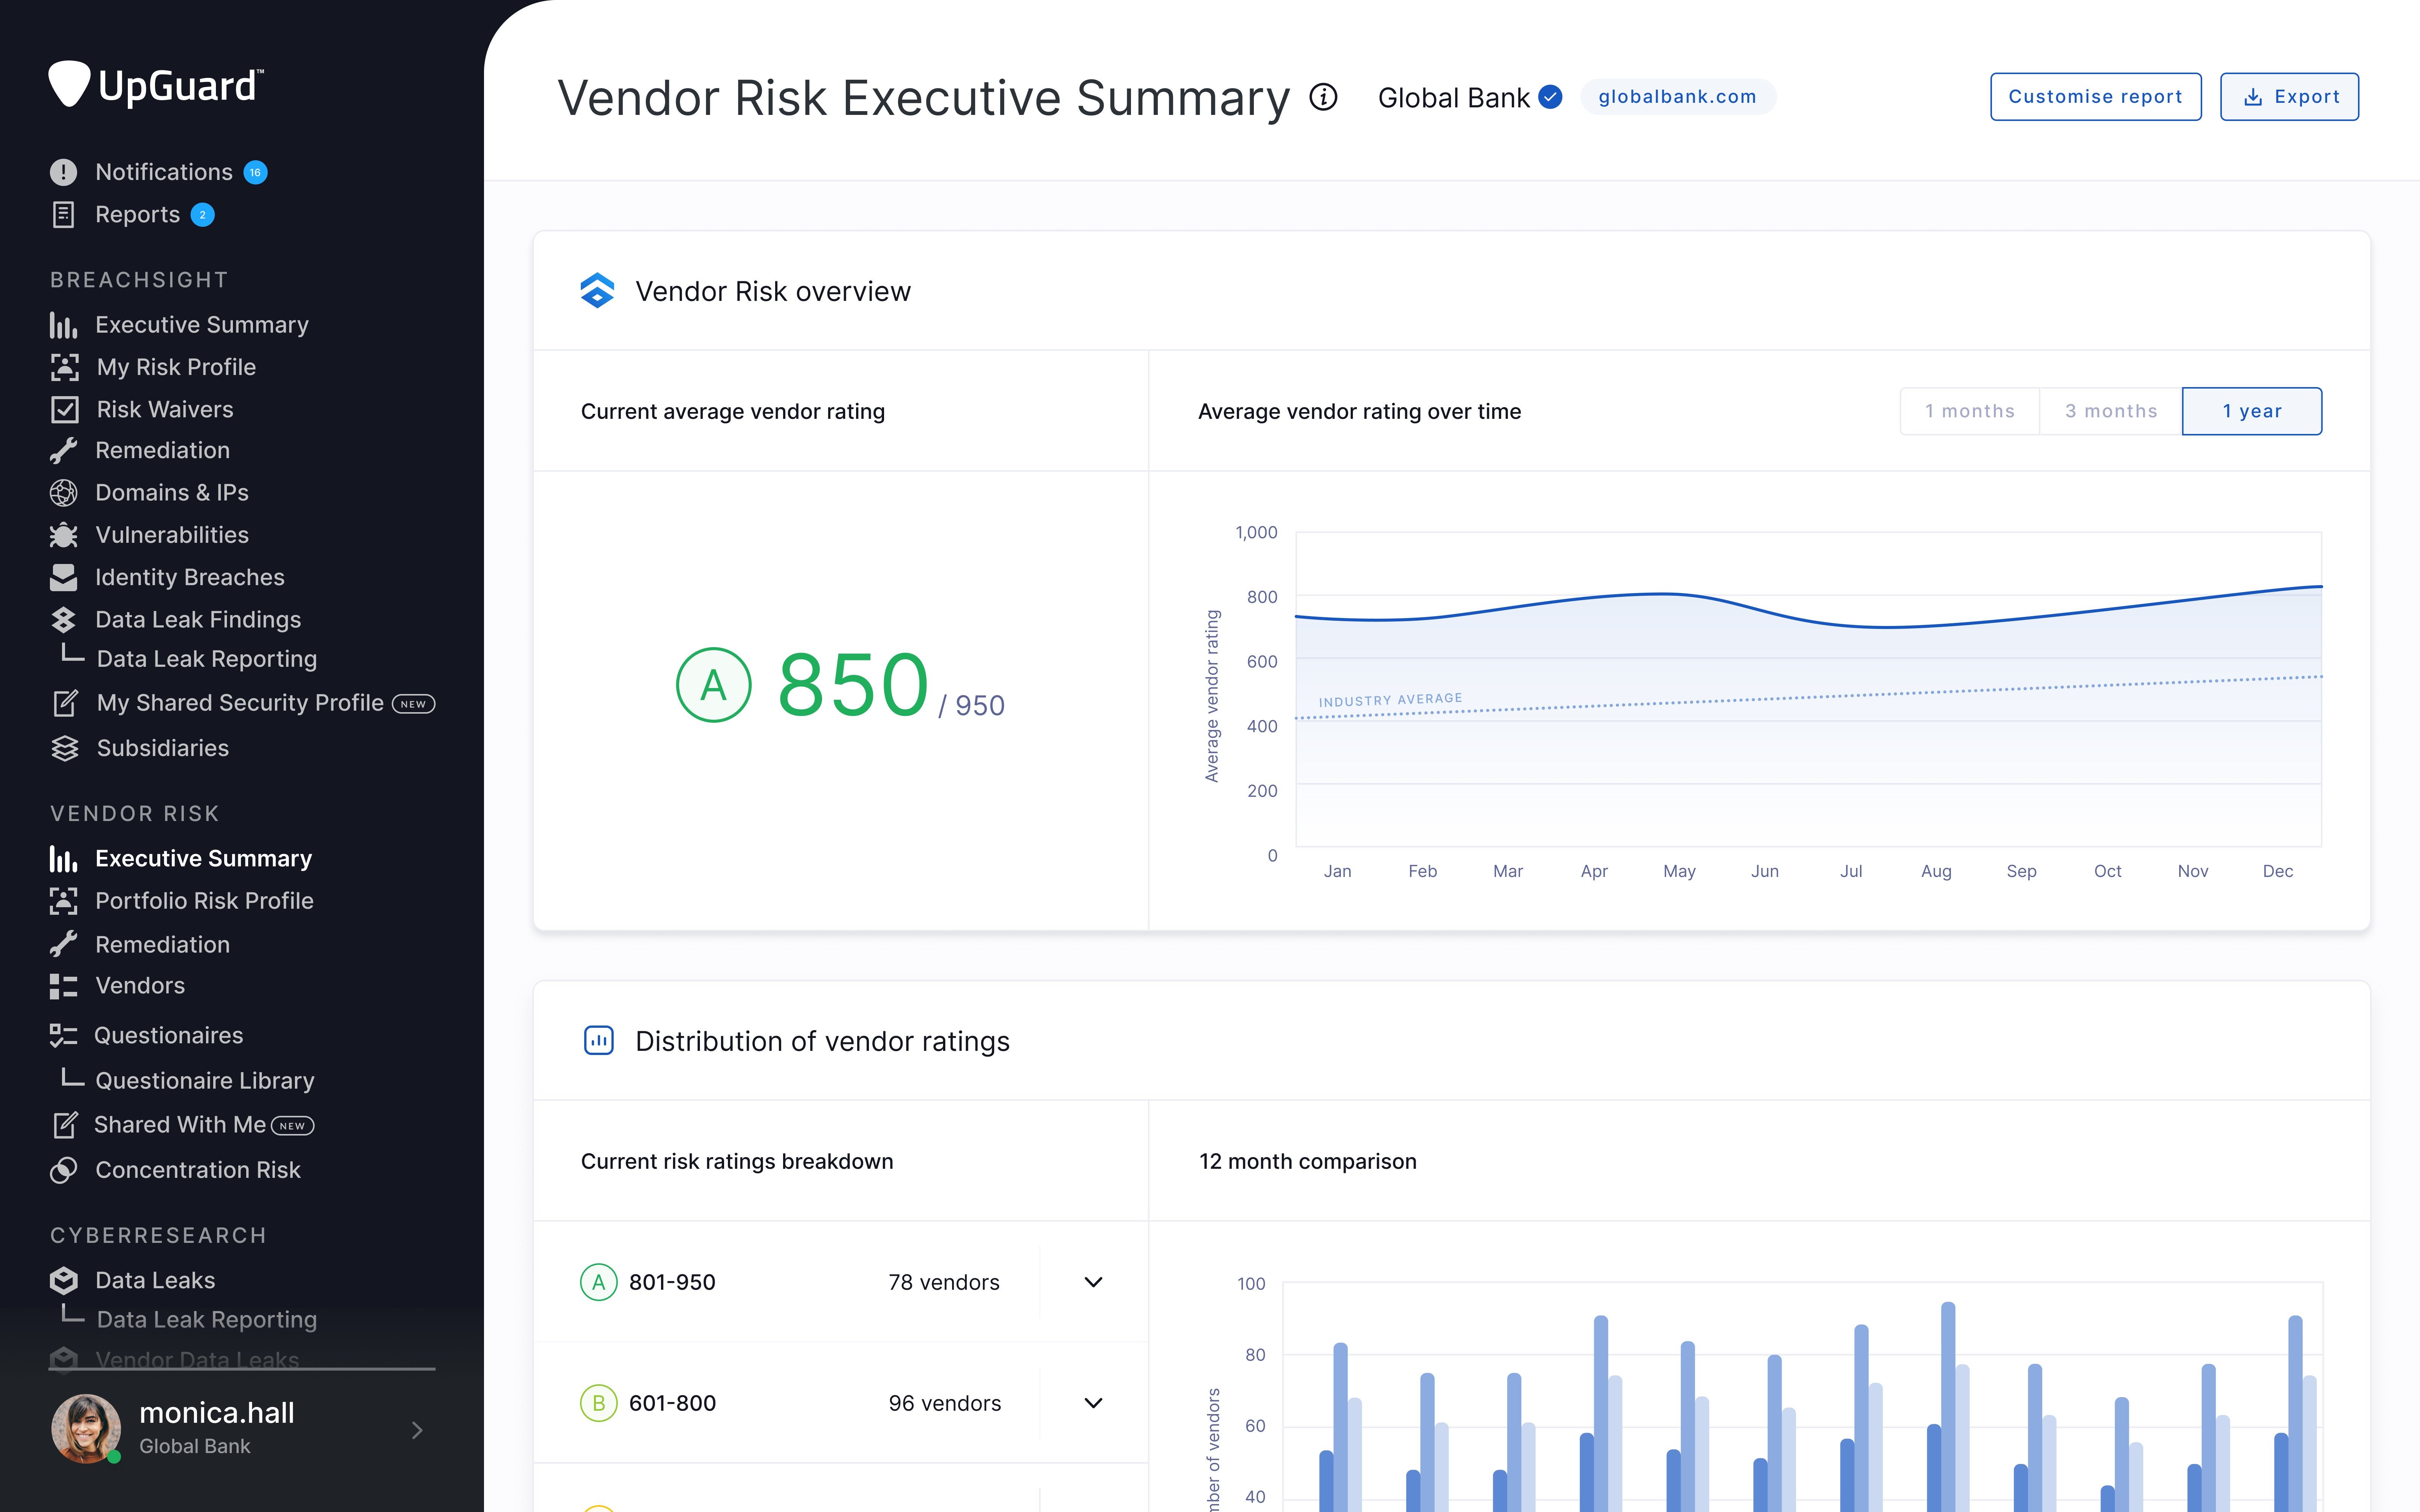Image resolution: width=2420 pixels, height=1512 pixels.
Task: Expand the 801-950 vendors row
Action: pos(1093,1282)
